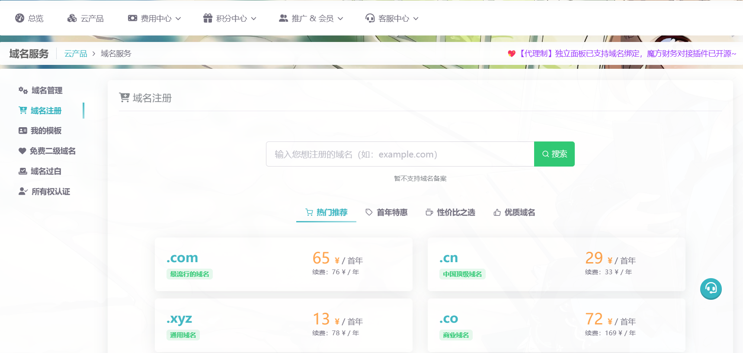This screenshot has height=353, width=743.
Task: Click the gears icon for 域名管理
Action: pyautogui.click(x=23, y=90)
